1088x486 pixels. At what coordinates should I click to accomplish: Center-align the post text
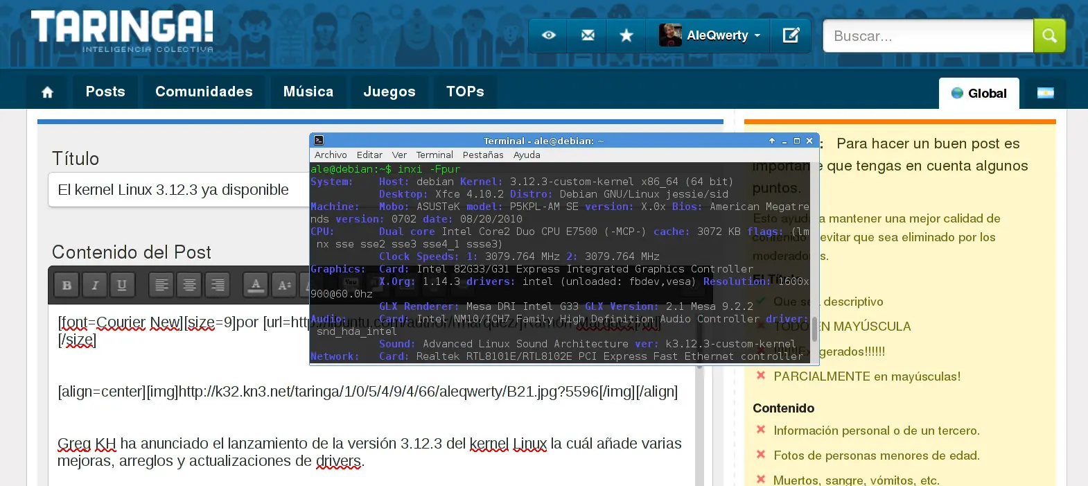[x=189, y=285]
